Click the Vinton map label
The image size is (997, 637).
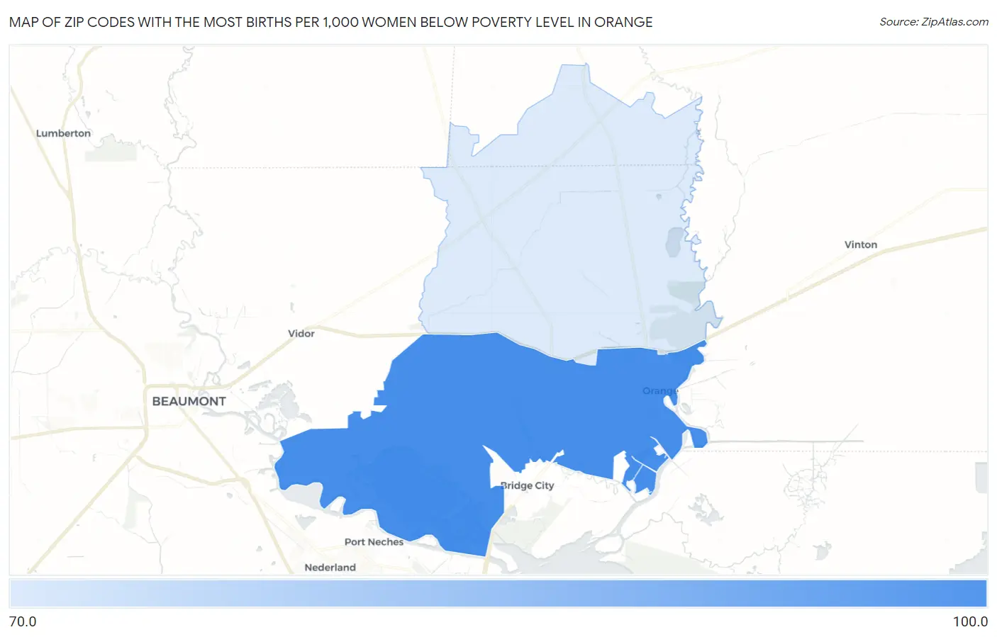861,244
